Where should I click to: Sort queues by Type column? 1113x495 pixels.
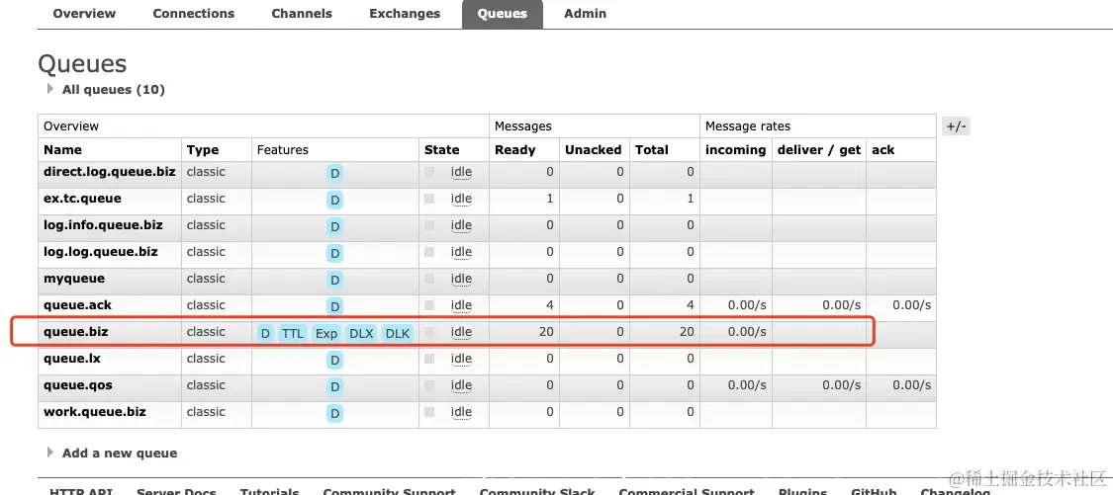coord(202,149)
